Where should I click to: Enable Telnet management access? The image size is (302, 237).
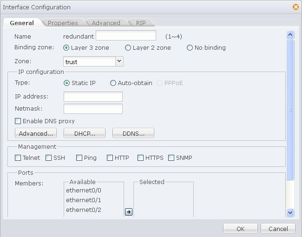point(18,158)
